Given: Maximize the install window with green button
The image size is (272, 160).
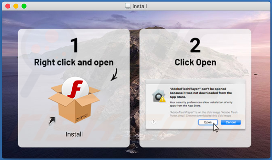Looking at the screenshot, I should click(x=24, y=6).
